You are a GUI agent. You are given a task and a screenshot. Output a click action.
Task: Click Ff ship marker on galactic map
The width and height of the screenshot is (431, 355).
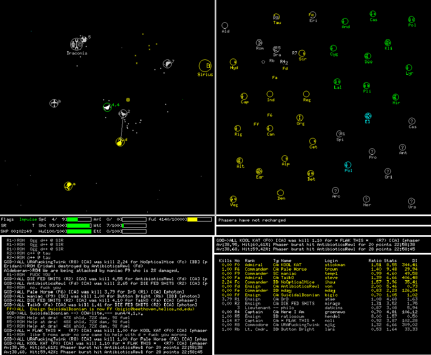(256, 124)
